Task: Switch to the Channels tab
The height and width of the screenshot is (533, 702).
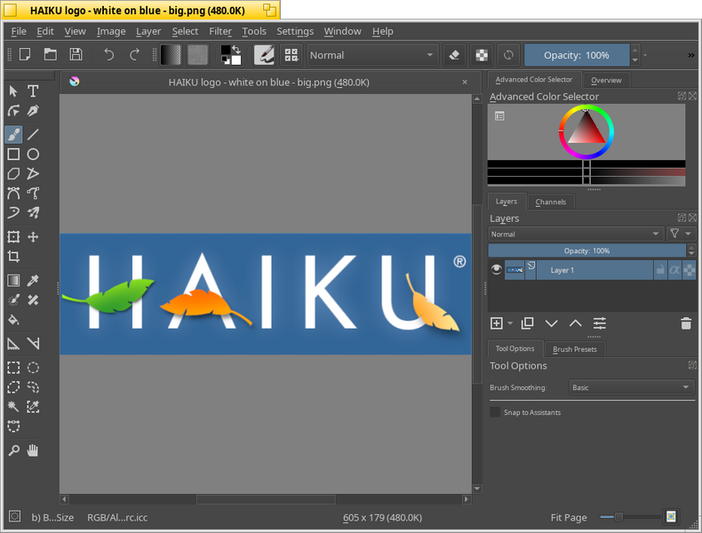Action: pos(551,202)
